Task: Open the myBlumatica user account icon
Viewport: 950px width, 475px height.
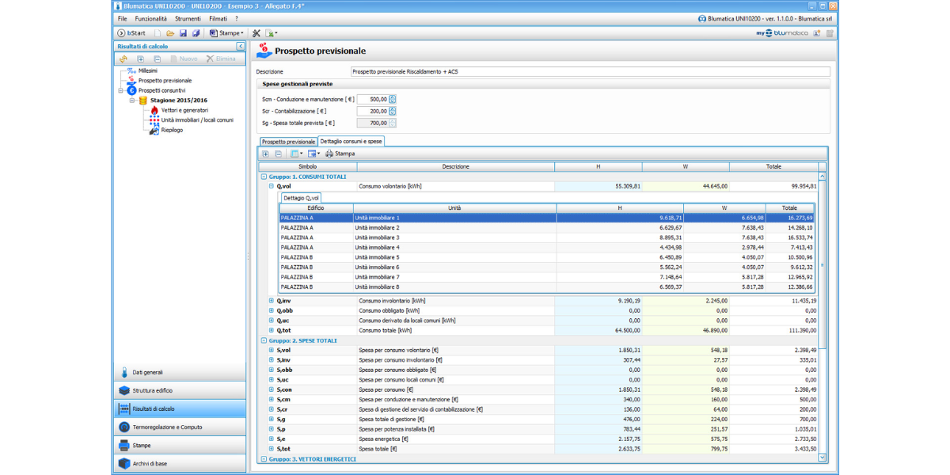Action: [x=815, y=33]
